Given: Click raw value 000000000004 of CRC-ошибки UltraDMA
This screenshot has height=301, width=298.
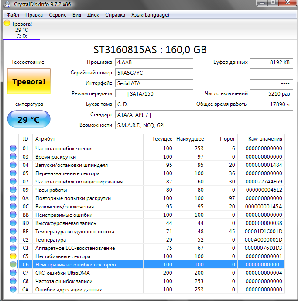Looking at the screenshot, I should click(x=264, y=273).
